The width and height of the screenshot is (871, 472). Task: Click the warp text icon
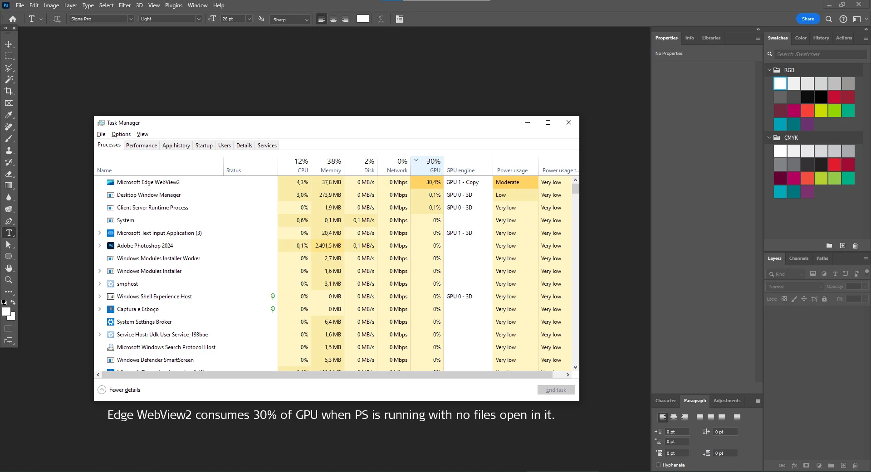coord(381,19)
